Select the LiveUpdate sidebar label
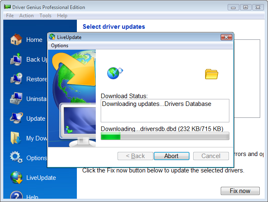Screen dimensions: 268x202 pos(41,178)
